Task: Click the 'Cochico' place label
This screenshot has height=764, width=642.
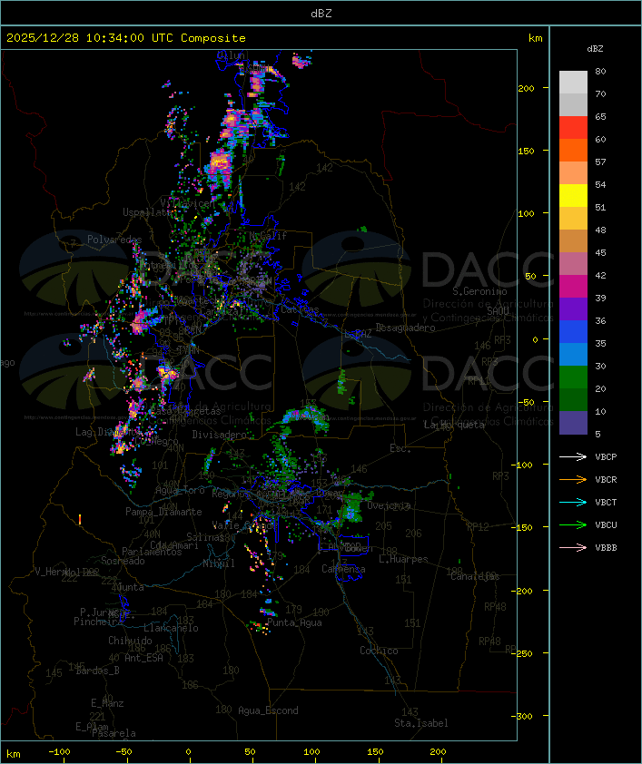Action: coord(379,651)
